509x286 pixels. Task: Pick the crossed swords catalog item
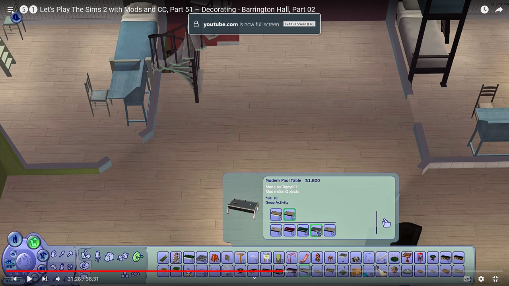click(381, 258)
